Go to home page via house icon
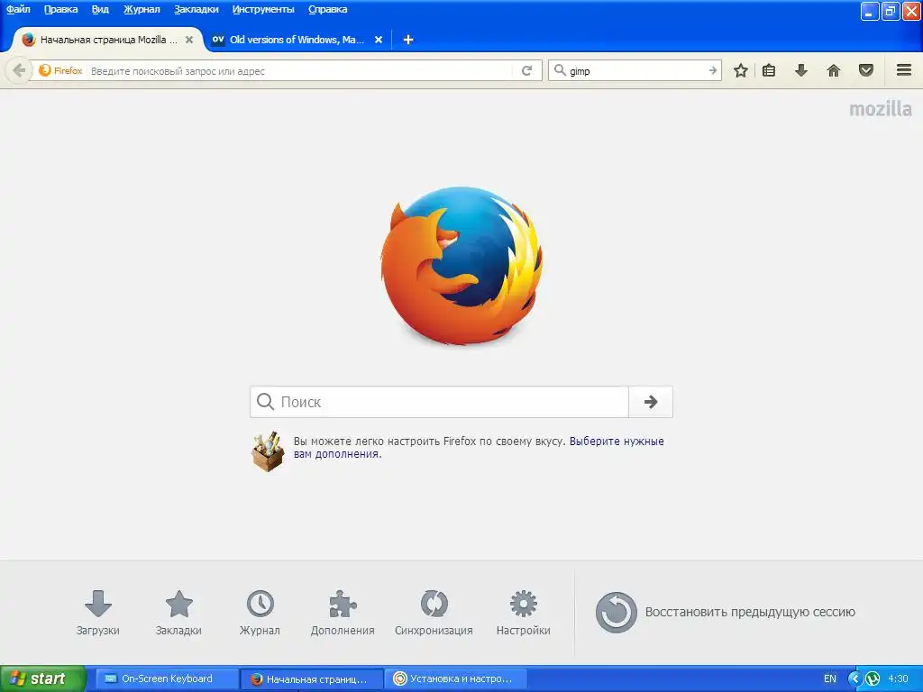The width and height of the screenshot is (923, 692). point(834,70)
